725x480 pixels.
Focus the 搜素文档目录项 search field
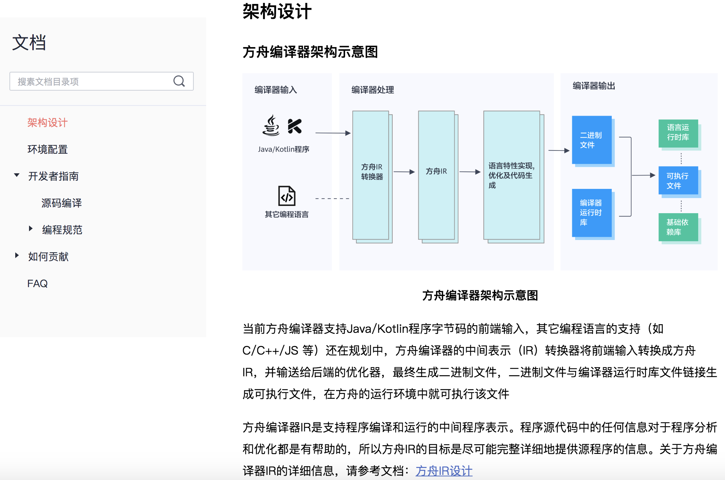[91, 82]
